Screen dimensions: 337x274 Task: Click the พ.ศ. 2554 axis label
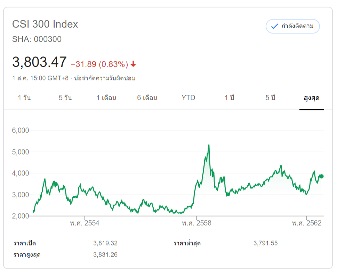point(85,223)
